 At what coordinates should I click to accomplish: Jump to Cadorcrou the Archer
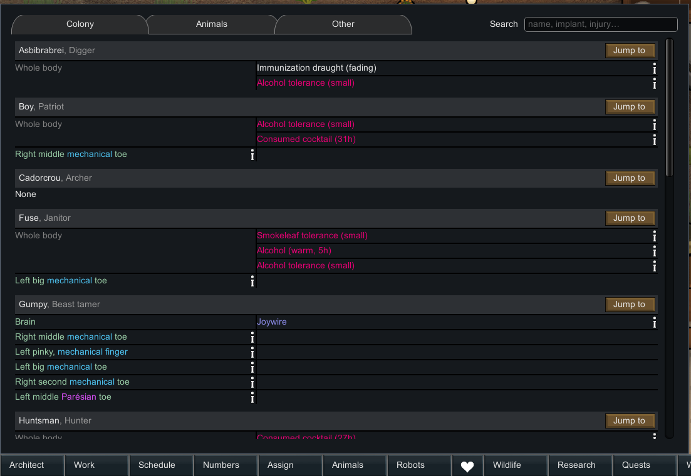(630, 178)
